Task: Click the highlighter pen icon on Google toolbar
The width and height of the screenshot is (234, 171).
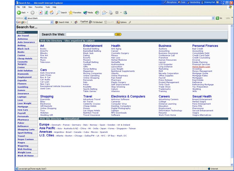Action: (130, 22)
